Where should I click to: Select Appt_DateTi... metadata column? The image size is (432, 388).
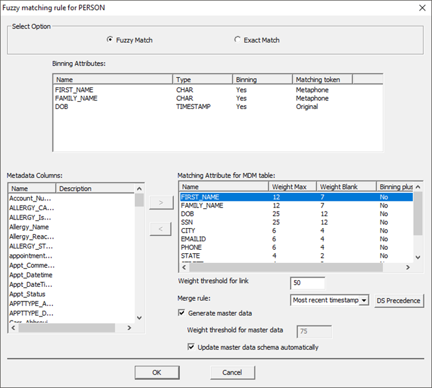pos(31,284)
